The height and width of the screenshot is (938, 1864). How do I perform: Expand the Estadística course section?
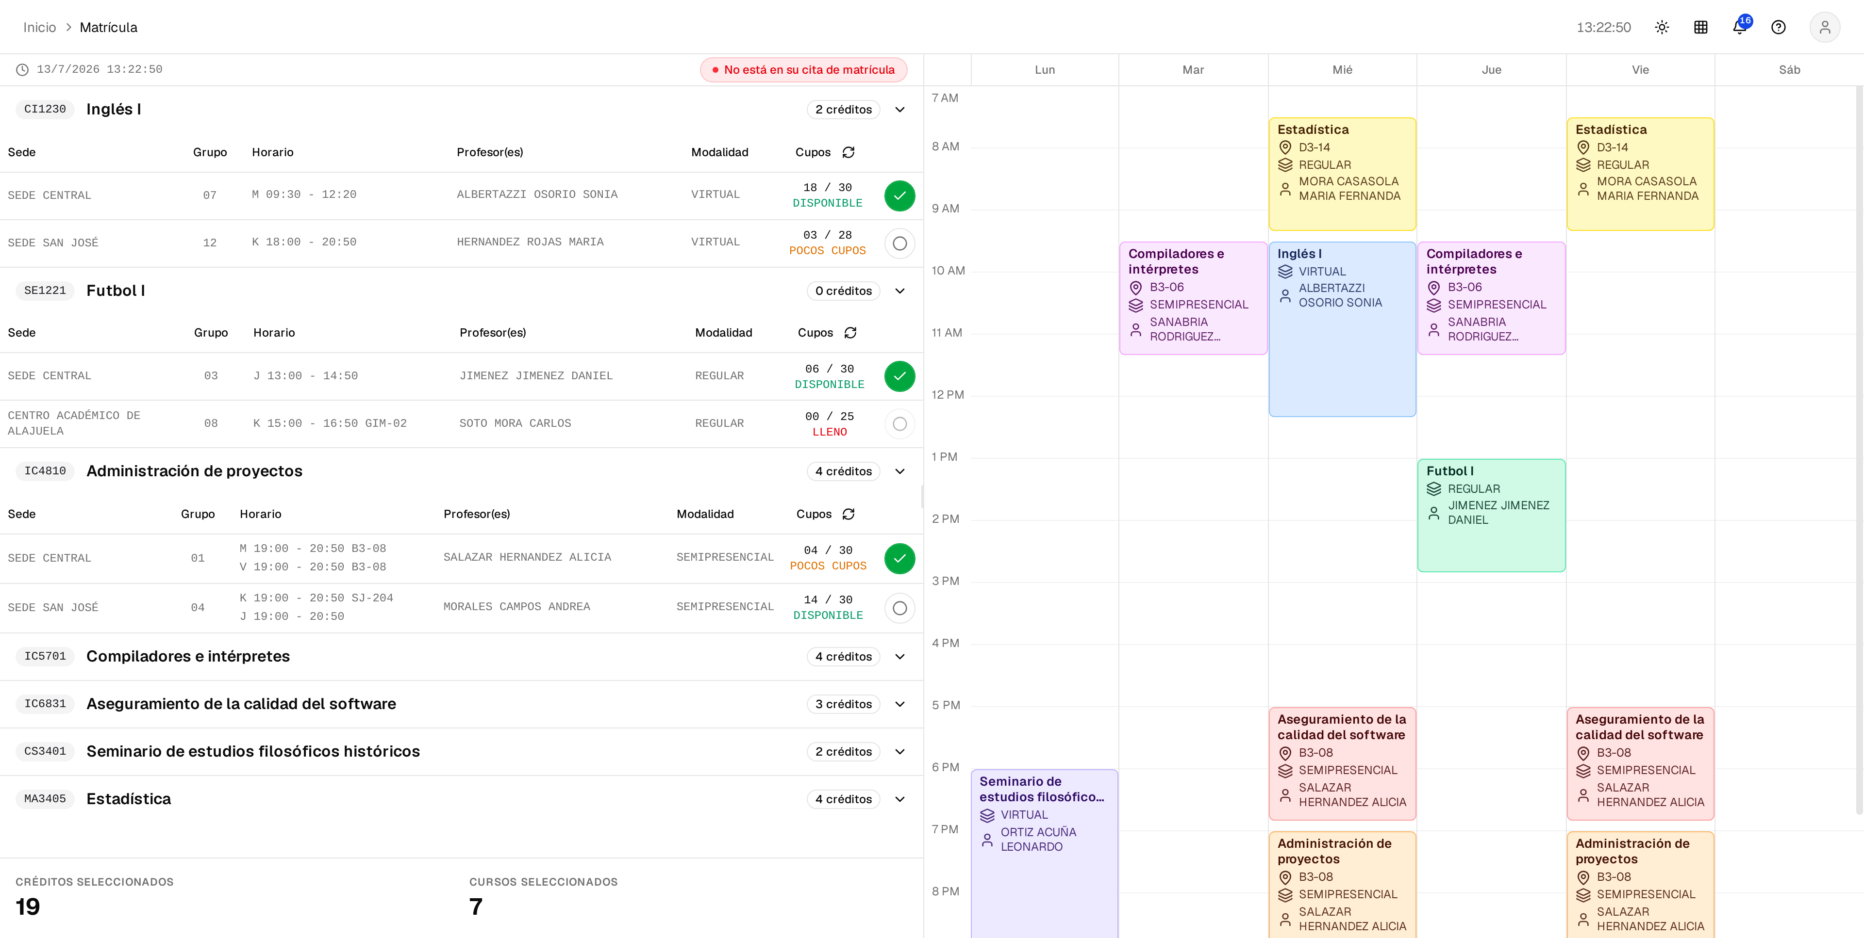[899, 800]
